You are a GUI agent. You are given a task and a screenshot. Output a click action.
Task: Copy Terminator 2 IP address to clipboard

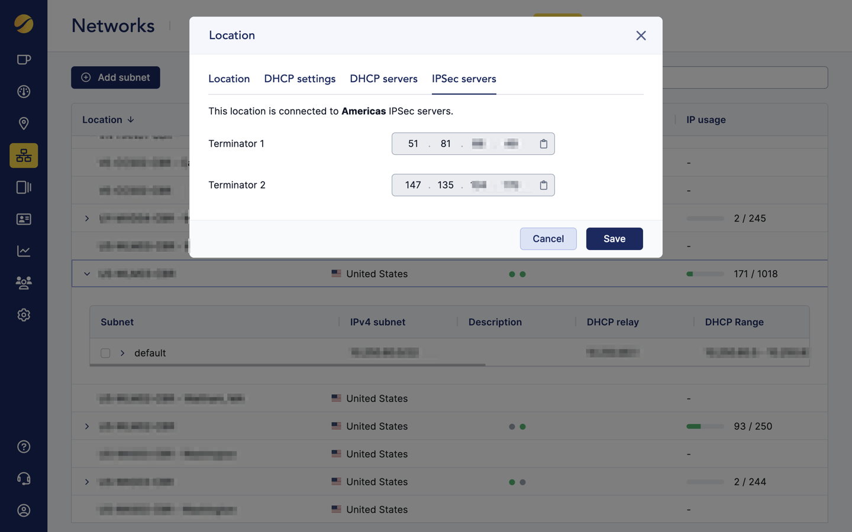pyautogui.click(x=543, y=185)
